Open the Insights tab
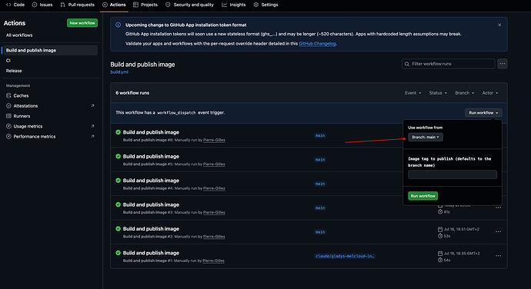Viewport: 531px width, 289px height. 234,5
